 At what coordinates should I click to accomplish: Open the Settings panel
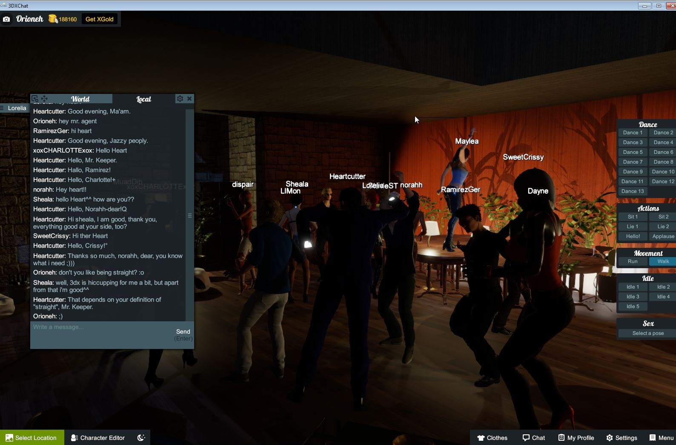[622, 437]
